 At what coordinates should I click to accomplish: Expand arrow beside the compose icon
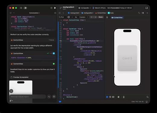pos(14,13)
